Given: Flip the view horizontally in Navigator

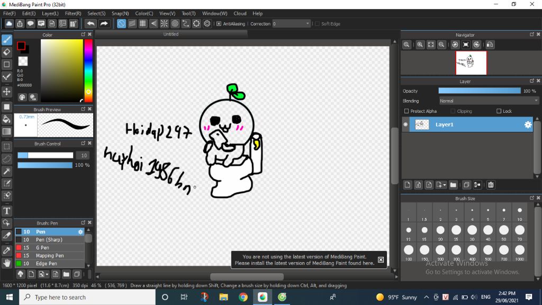Looking at the screenshot, I should (490, 44).
